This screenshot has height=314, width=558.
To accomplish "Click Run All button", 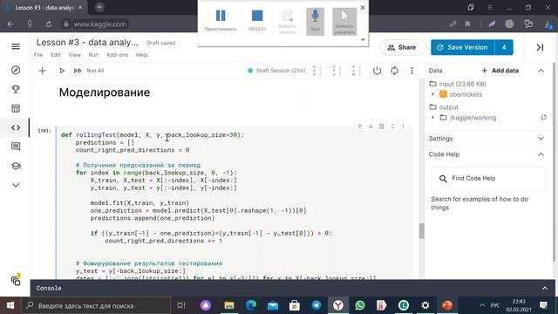I will coord(89,71).
